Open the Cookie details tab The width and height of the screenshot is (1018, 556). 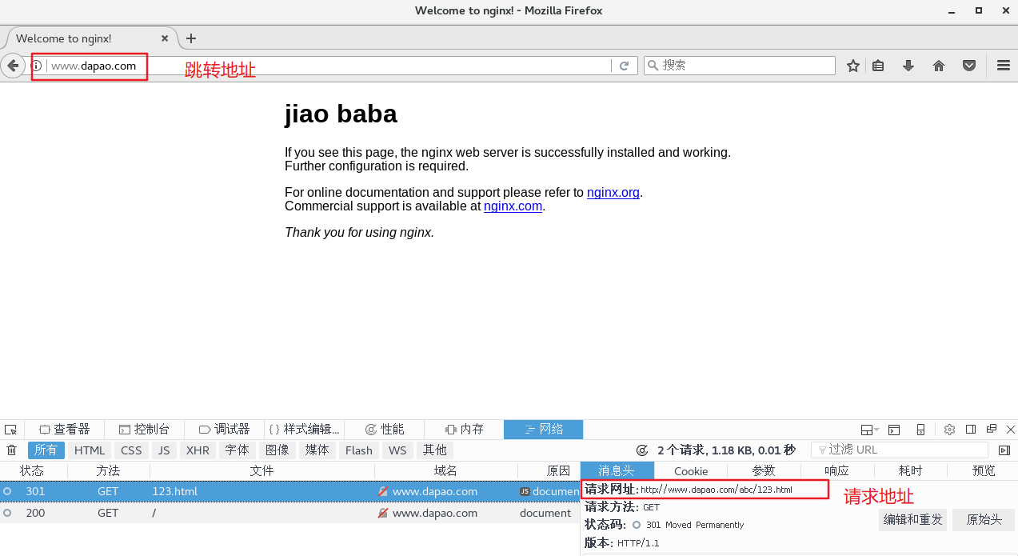pos(691,470)
